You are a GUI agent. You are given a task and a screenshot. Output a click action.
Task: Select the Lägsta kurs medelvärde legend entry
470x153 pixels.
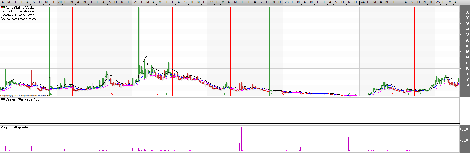(x=17, y=11)
